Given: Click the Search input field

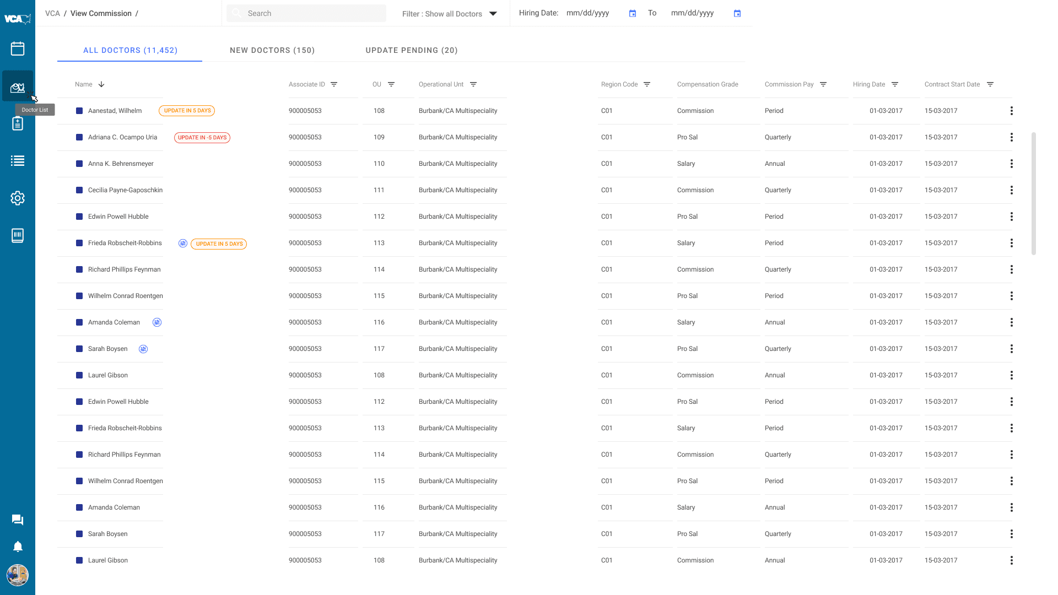Looking at the screenshot, I should [306, 13].
